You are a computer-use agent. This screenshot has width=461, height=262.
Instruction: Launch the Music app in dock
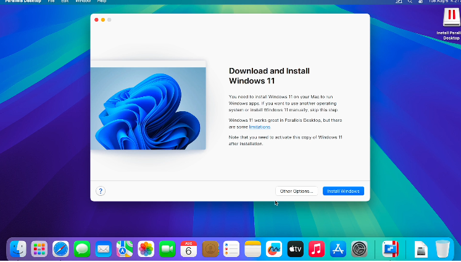coord(317,249)
